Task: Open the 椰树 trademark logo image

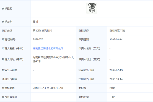Action: 92,8
